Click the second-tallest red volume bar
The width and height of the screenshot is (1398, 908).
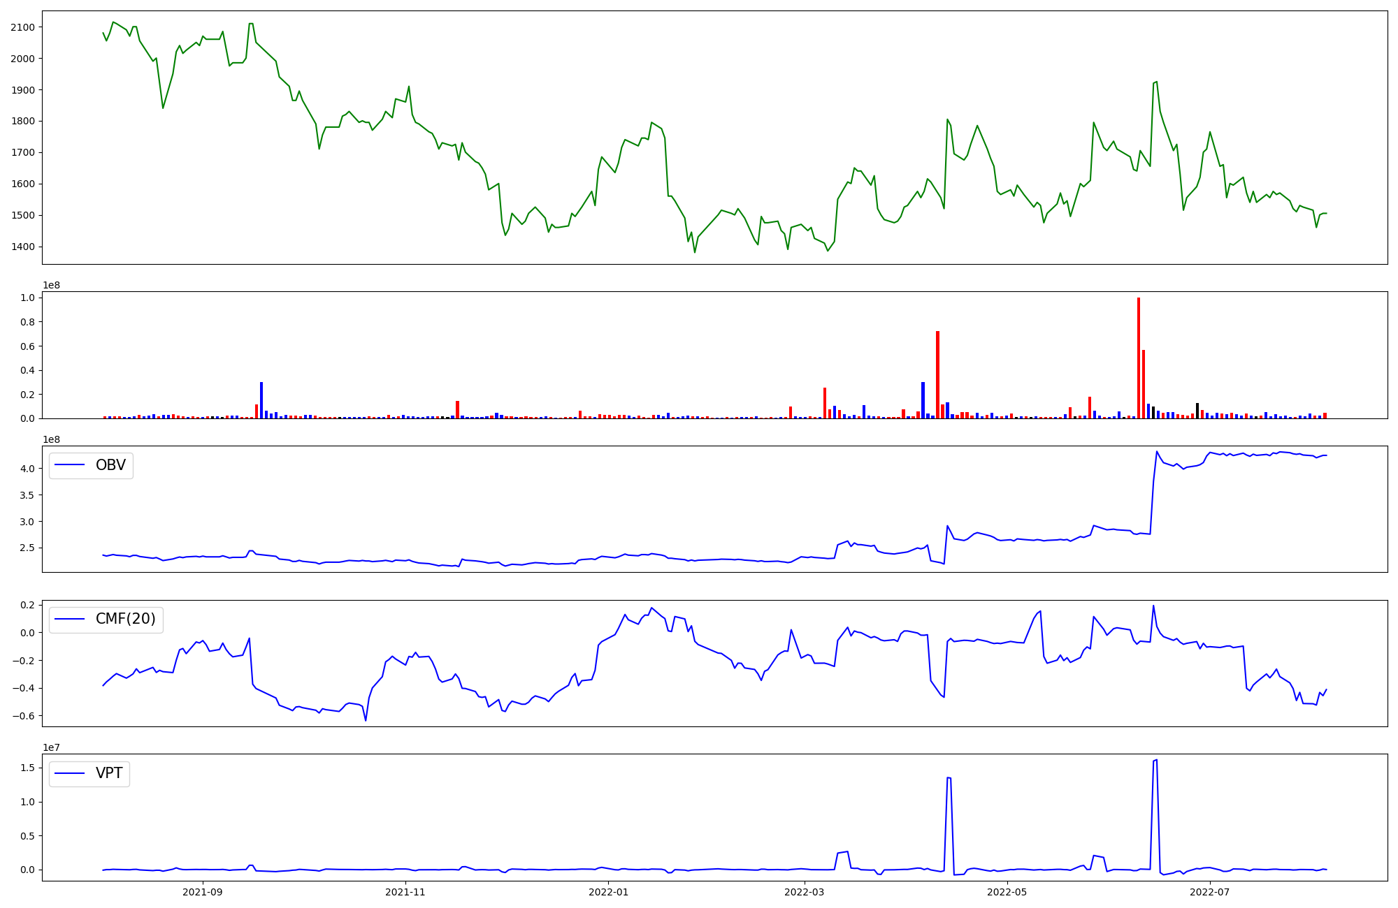click(937, 375)
